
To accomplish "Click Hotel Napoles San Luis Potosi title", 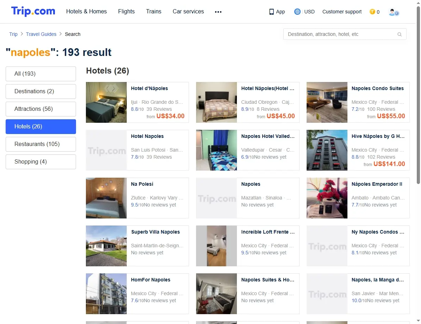I will (147, 136).
